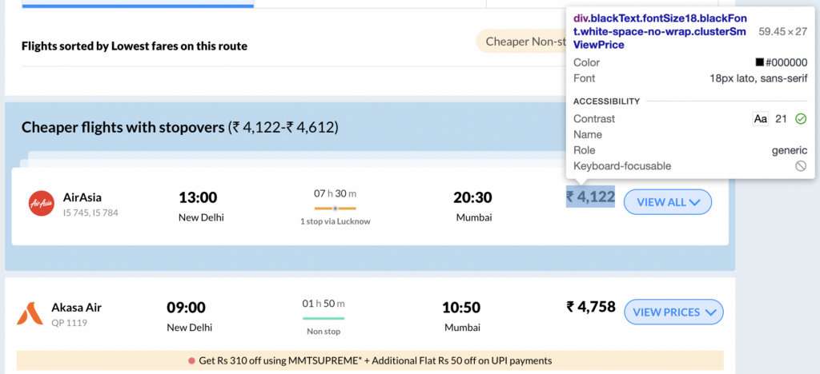
Task: Click the red dot in the promo banner
Action: (191, 360)
